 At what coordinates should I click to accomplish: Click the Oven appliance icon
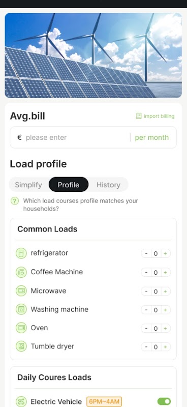pyautogui.click(x=21, y=328)
